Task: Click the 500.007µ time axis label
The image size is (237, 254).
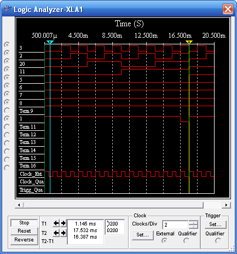Action: [x=44, y=36]
